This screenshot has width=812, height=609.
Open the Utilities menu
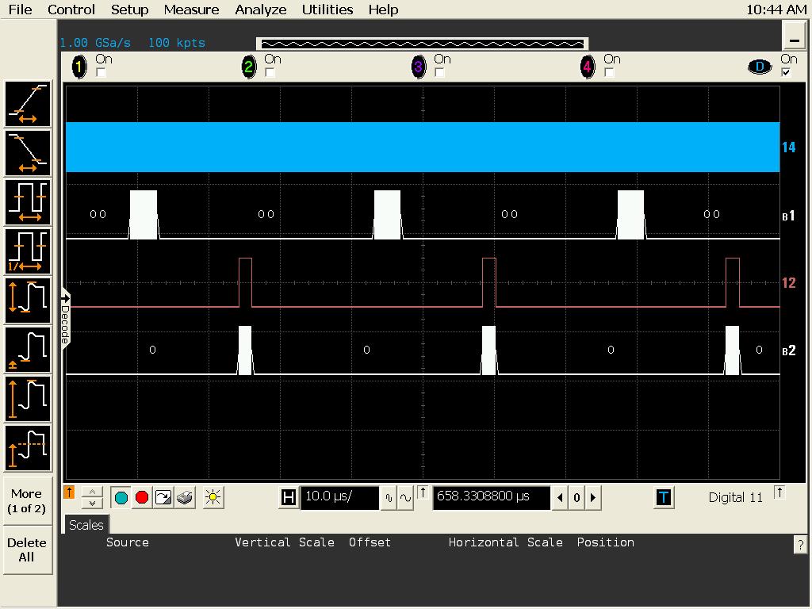(327, 10)
